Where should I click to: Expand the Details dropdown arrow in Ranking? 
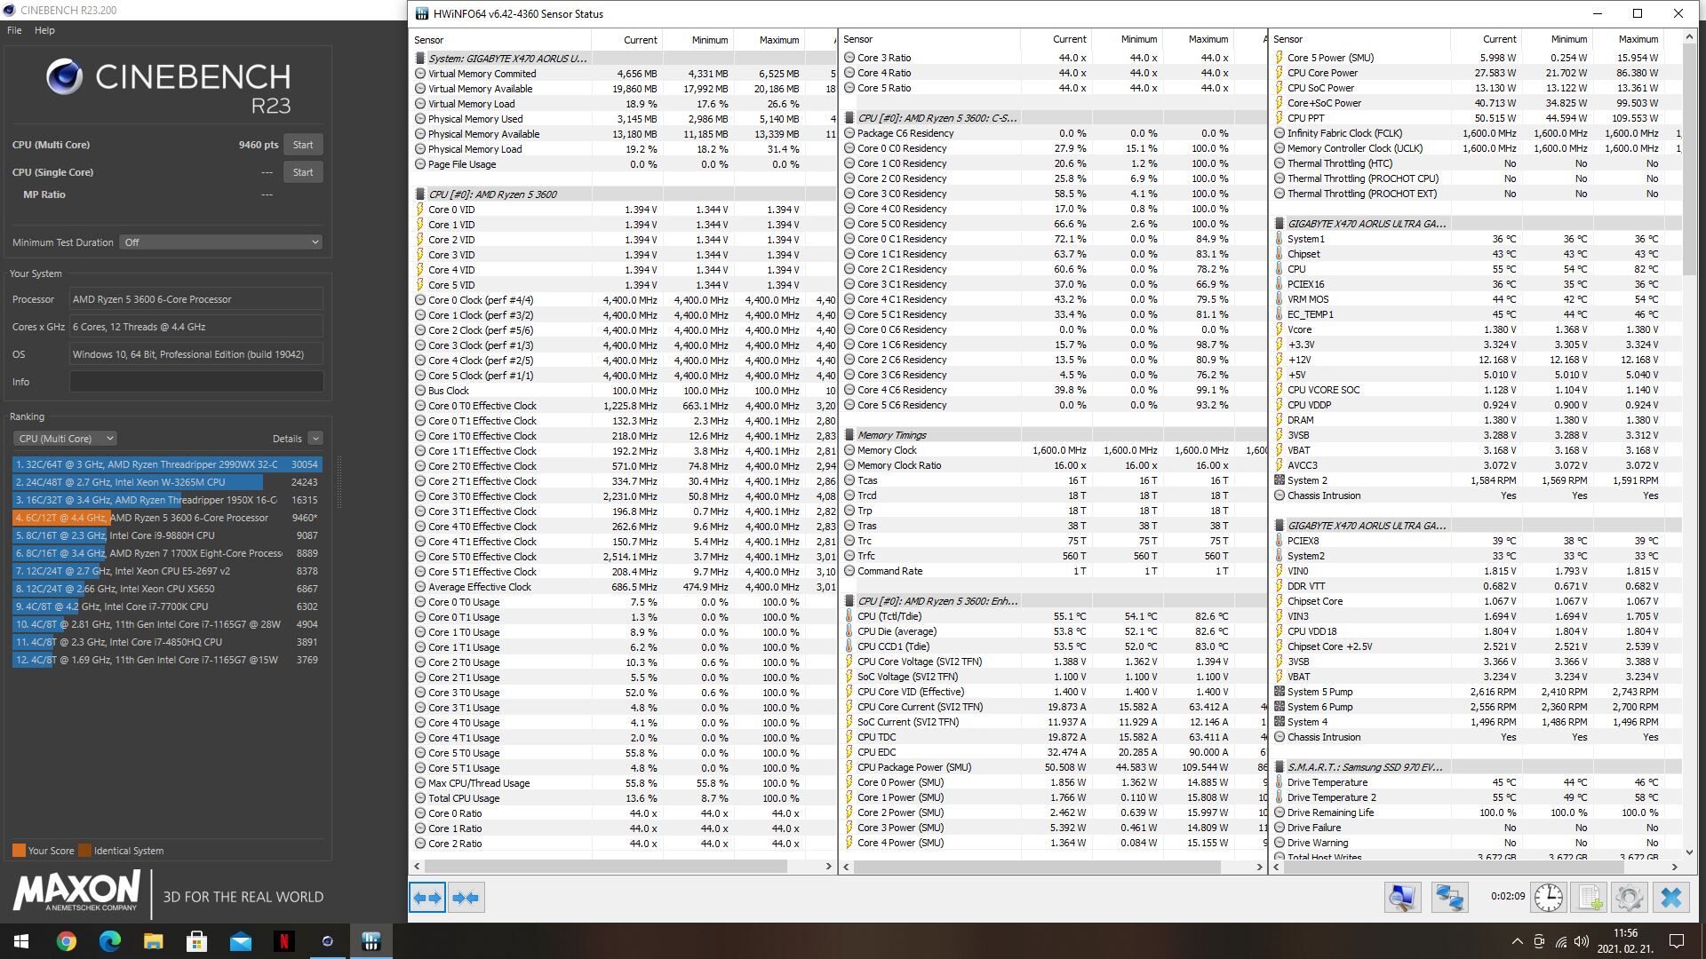click(315, 439)
